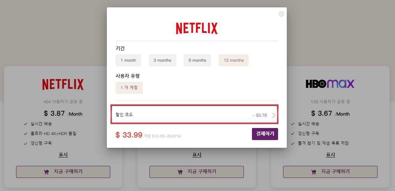Click checkmark beside Netflix 갱신형 구독
This screenshot has height=191, width=395.
coord(25,143)
